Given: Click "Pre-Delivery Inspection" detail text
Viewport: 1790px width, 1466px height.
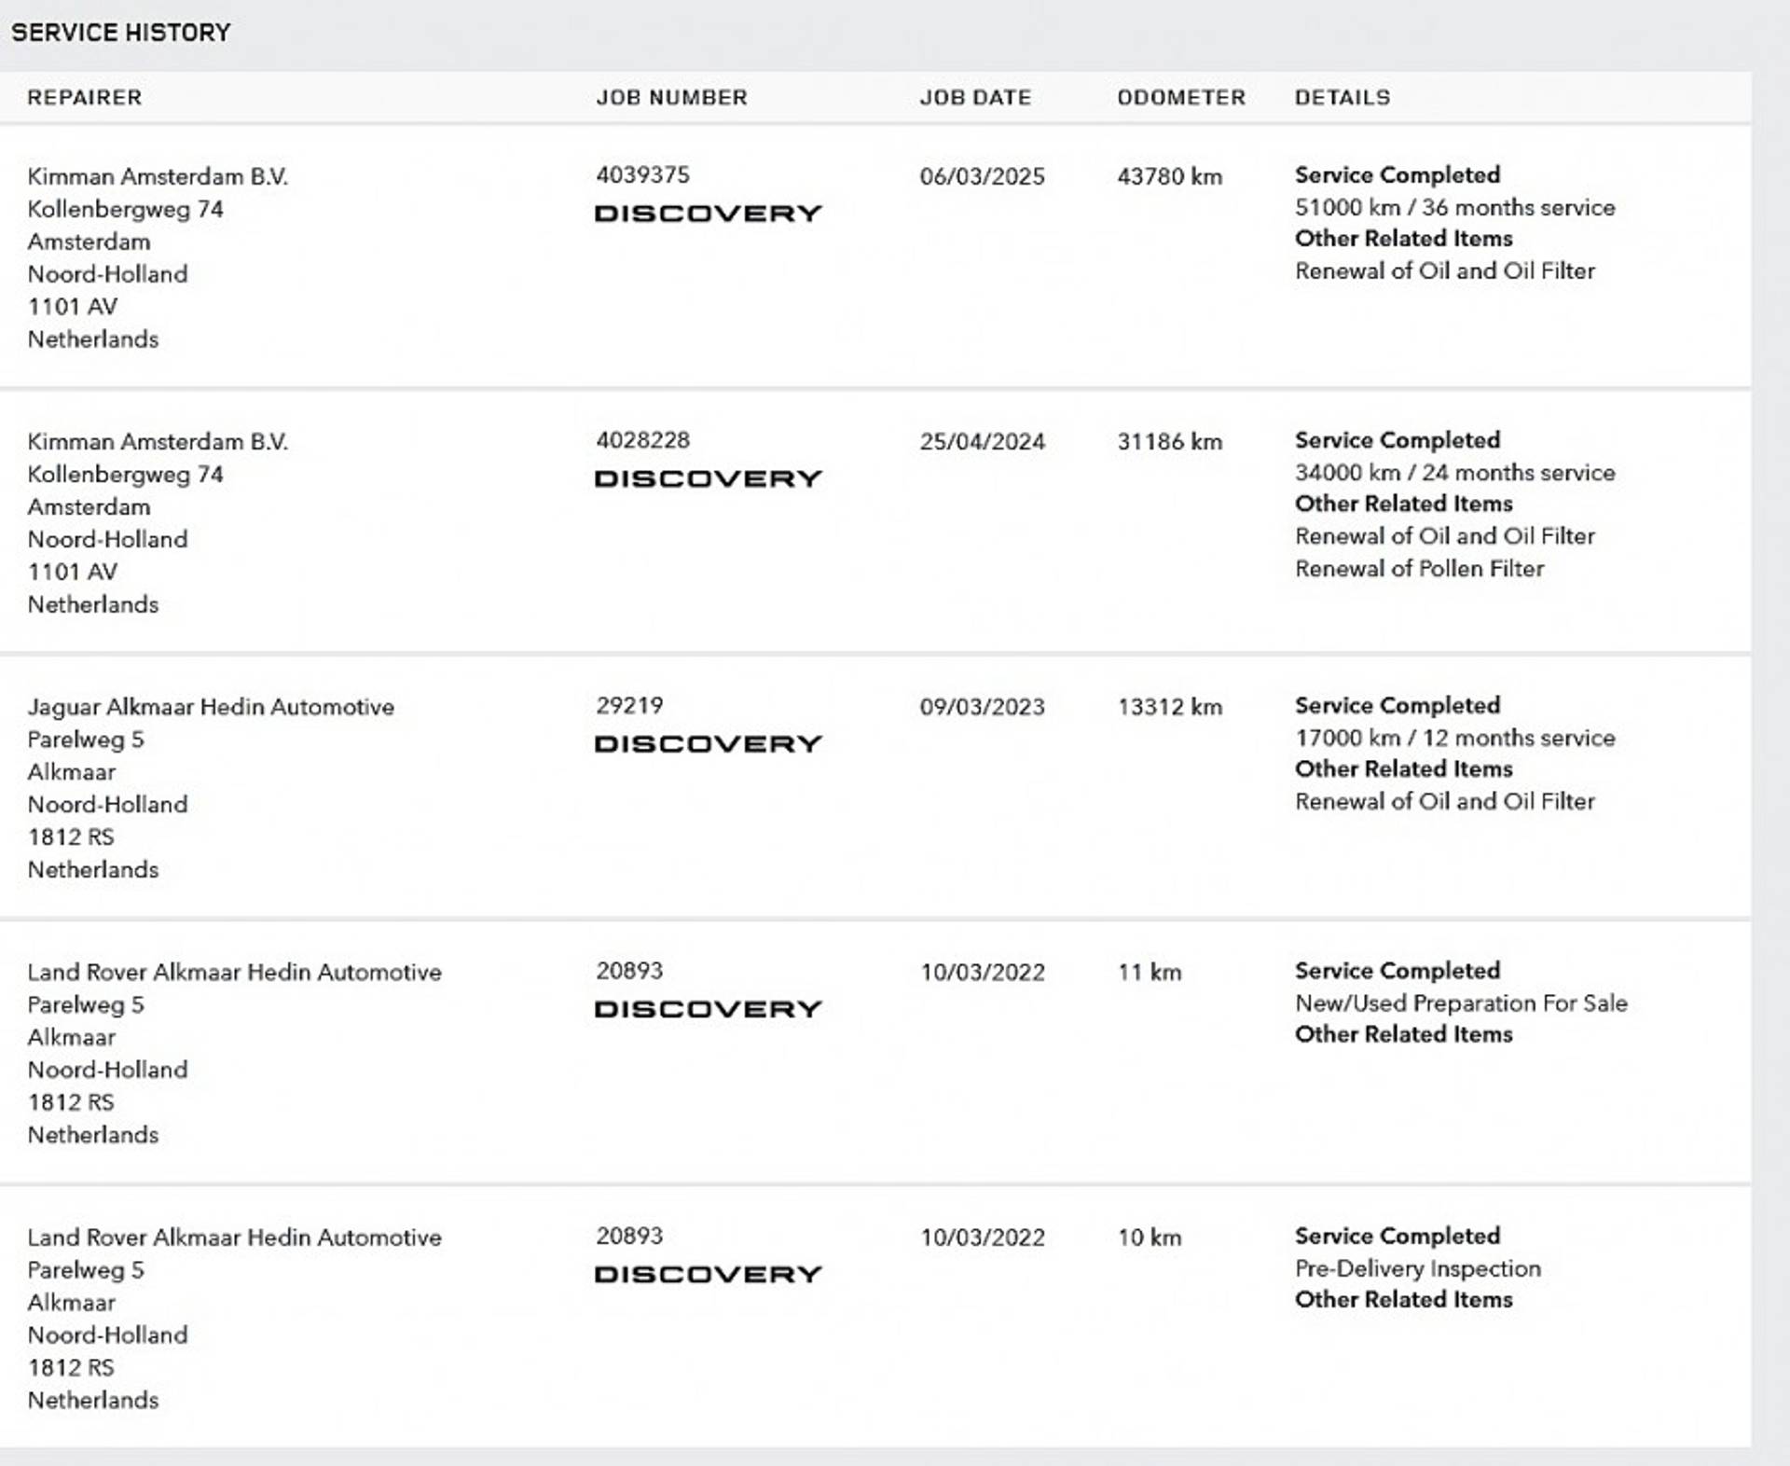Looking at the screenshot, I should [1417, 1268].
